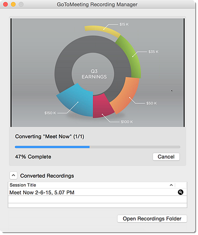Click the green $35 K chart segment

pyautogui.click(x=130, y=54)
